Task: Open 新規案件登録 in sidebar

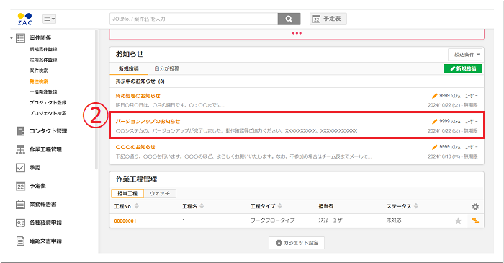Action: click(43, 49)
